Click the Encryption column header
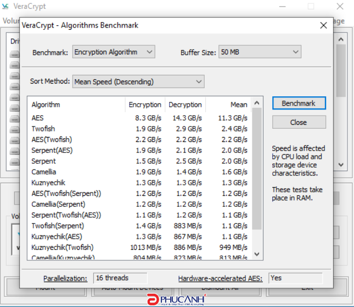 click(145, 105)
